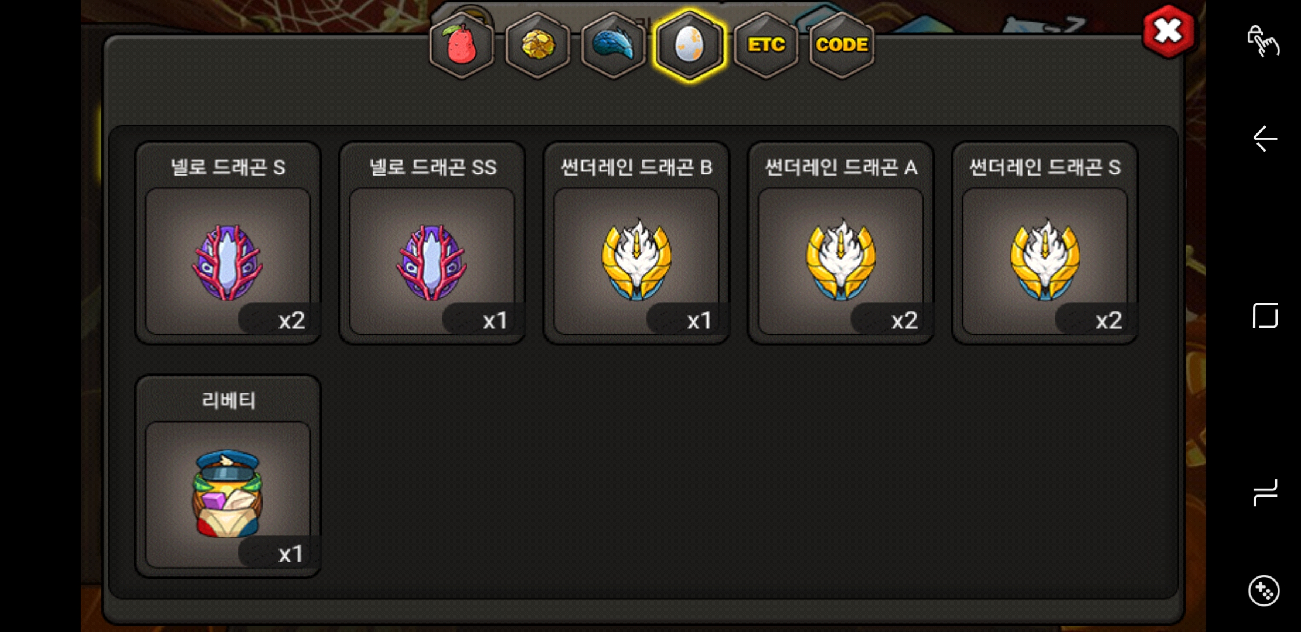
Task: Open the game controller tools icon
Action: (1263, 590)
